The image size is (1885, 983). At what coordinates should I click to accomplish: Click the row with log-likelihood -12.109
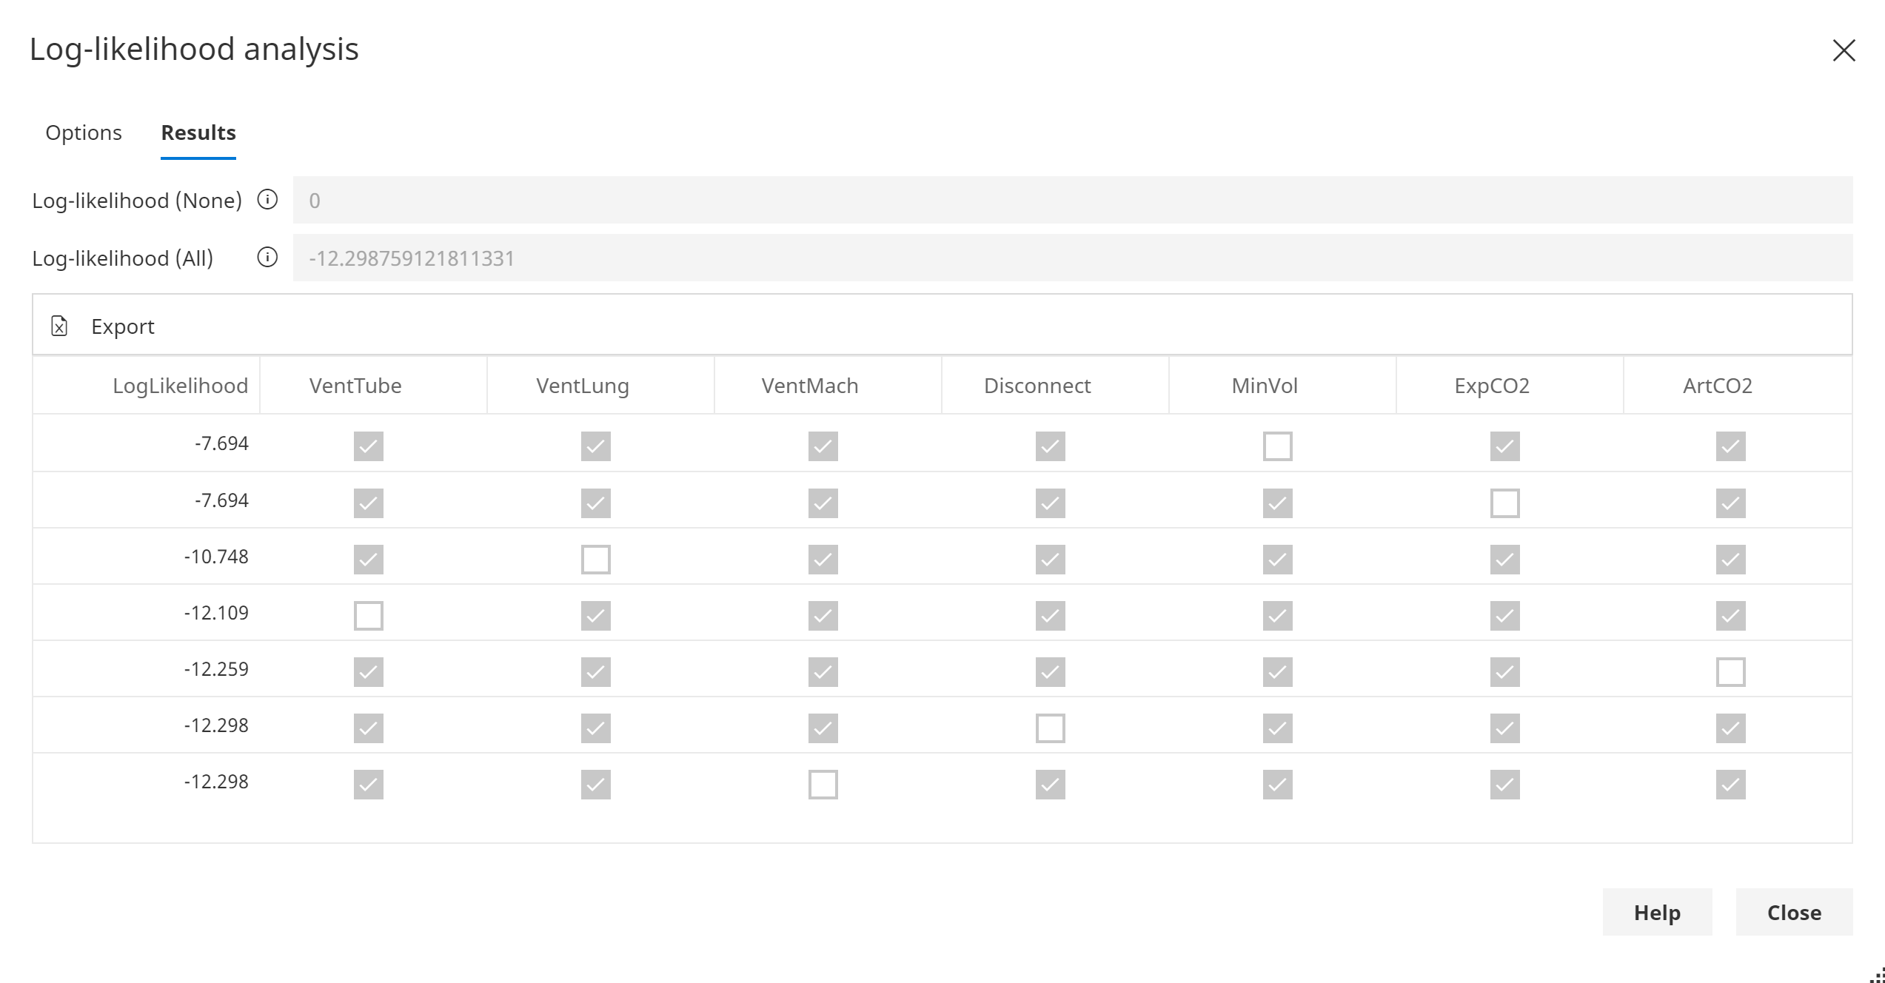click(x=944, y=611)
